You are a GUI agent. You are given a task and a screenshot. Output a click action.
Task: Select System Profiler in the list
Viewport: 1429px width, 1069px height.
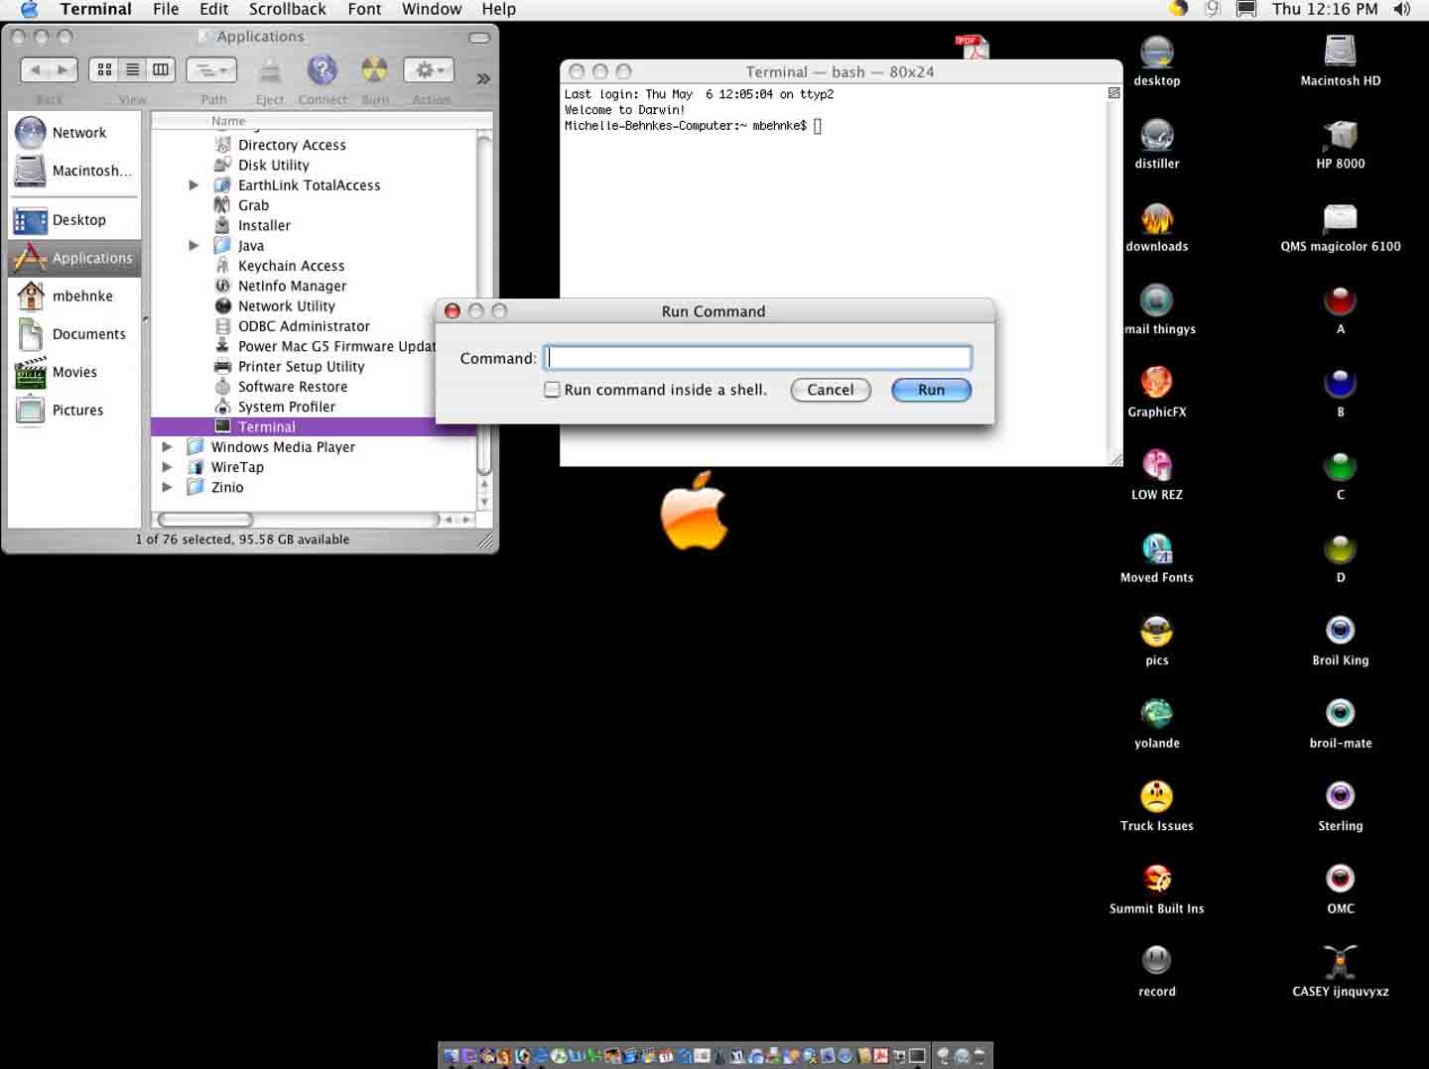tap(286, 407)
